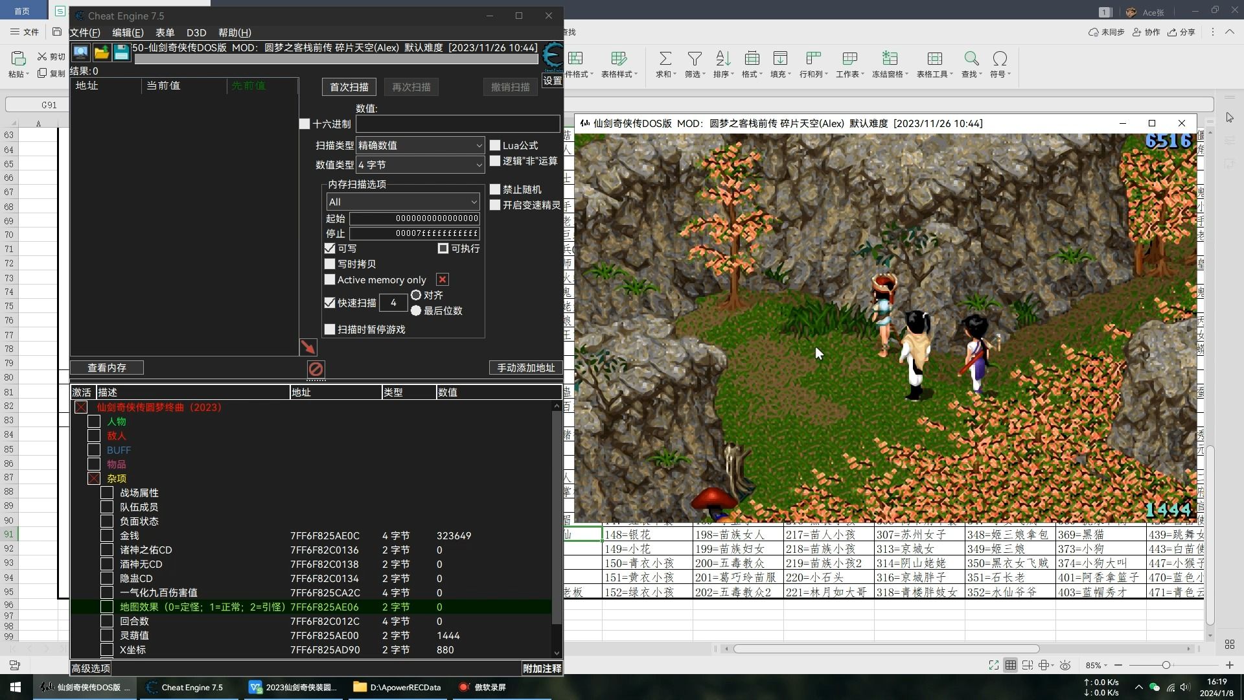
Task: Click the Windows Start button
Action: coord(16,687)
